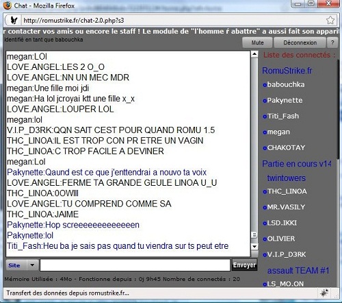
Task: Select user Pakynette in connected list
Action: [285, 100]
